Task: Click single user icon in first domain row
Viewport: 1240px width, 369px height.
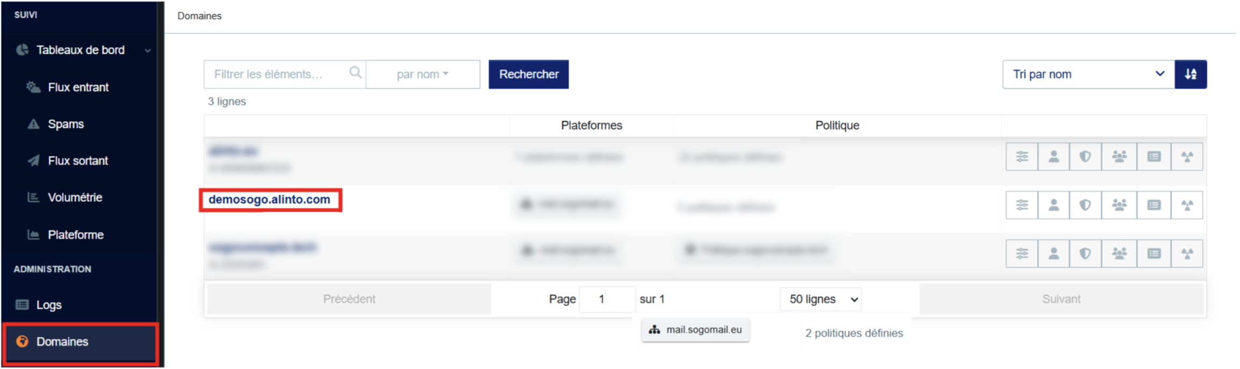Action: click(1054, 157)
